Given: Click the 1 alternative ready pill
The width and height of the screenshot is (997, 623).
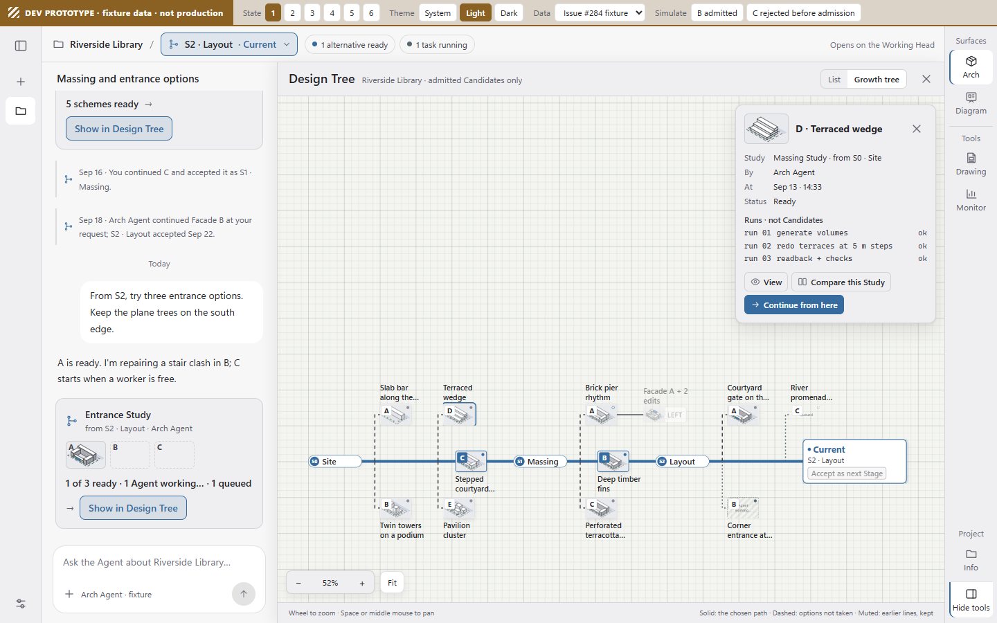Looking at the screenshot, I should coord(350,44).
